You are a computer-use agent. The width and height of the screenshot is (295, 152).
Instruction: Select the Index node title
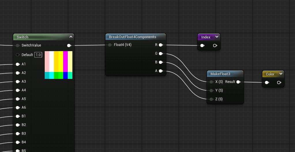click(x=206, y=37)
